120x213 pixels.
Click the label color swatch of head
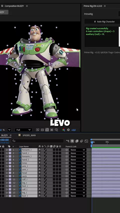10,173
